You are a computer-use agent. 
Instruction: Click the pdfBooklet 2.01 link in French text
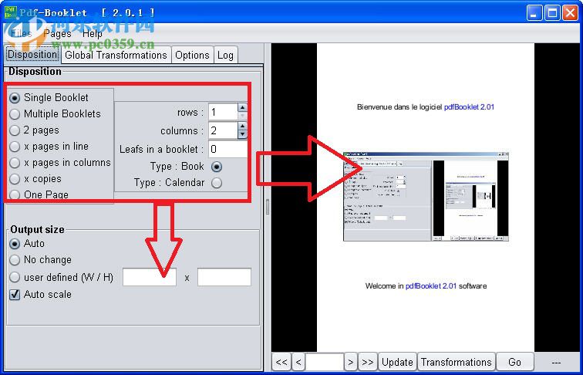(469, 107)
